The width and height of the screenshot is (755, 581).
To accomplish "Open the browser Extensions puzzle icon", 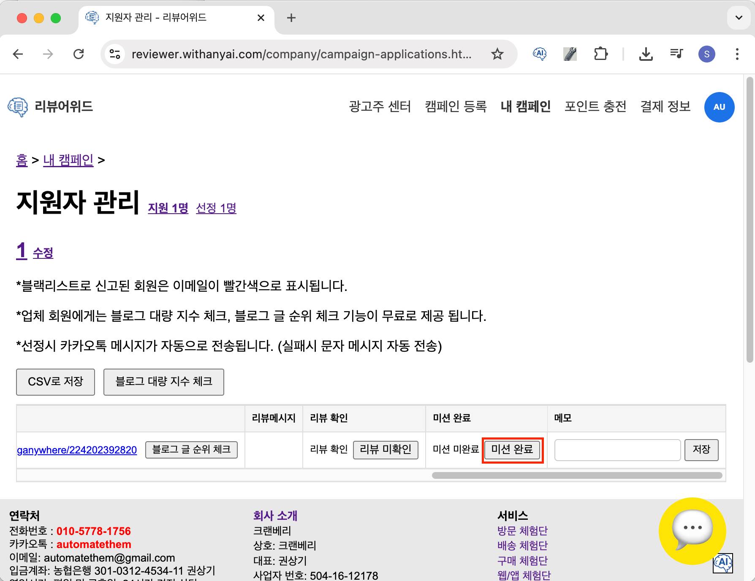I will coord(600,54).
